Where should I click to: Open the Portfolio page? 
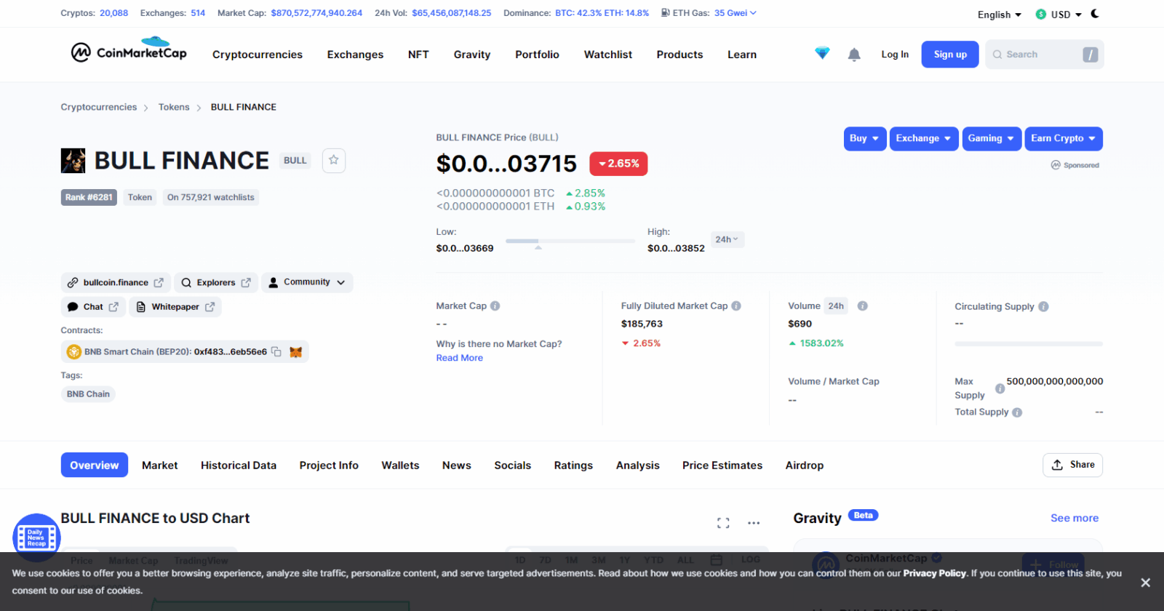tap(537, 55)
